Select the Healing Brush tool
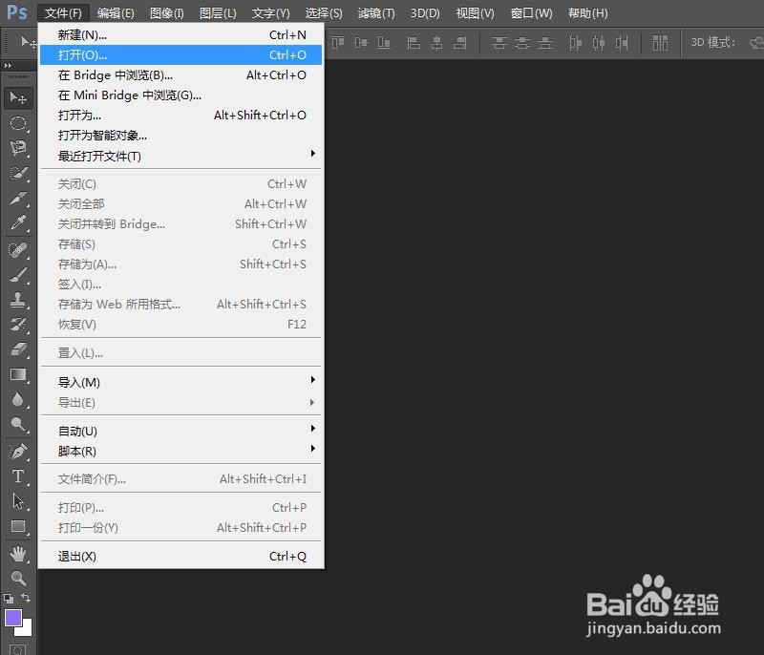The height and width of the screenshot is (655, 764). (x=18, y=250)
